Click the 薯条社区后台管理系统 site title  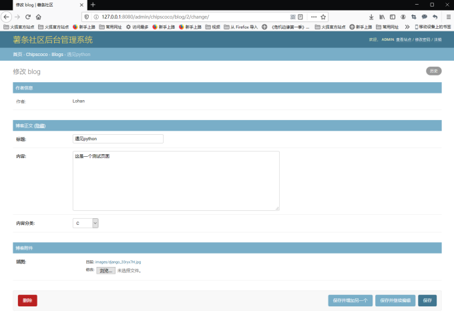point(53,39)
